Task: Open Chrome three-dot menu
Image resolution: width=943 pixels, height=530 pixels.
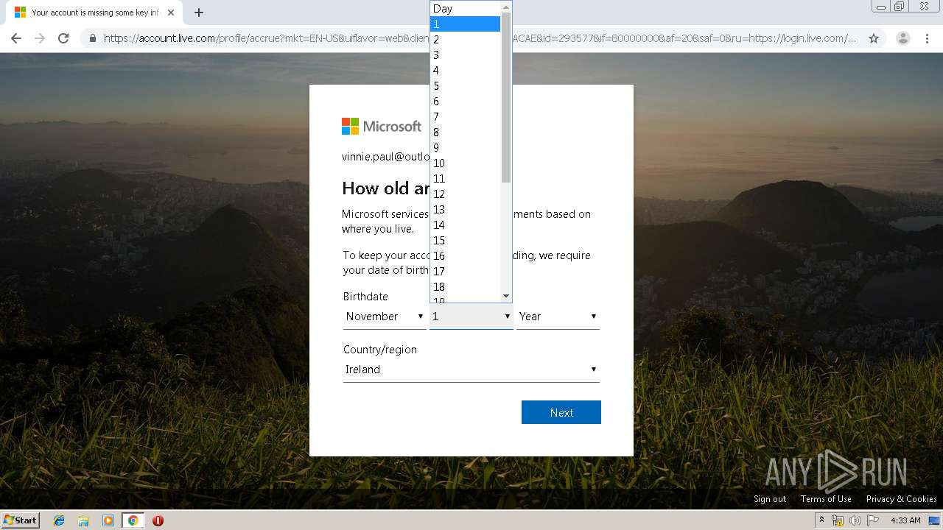Action: (x=927, y=38)
